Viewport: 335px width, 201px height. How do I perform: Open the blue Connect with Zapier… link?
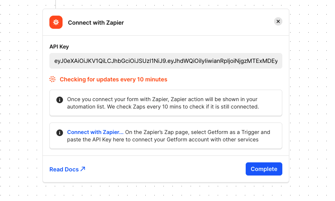(x=95, y=132)
